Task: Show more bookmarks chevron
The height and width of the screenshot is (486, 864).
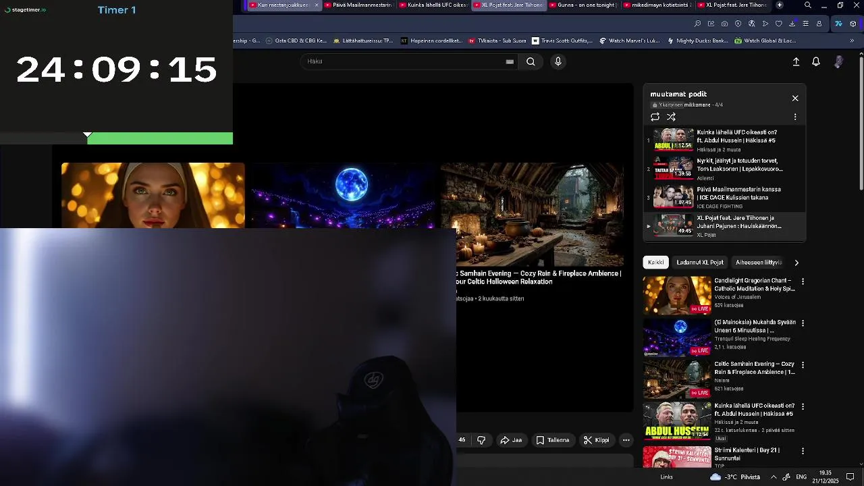Action: click(x=852, y=40)
